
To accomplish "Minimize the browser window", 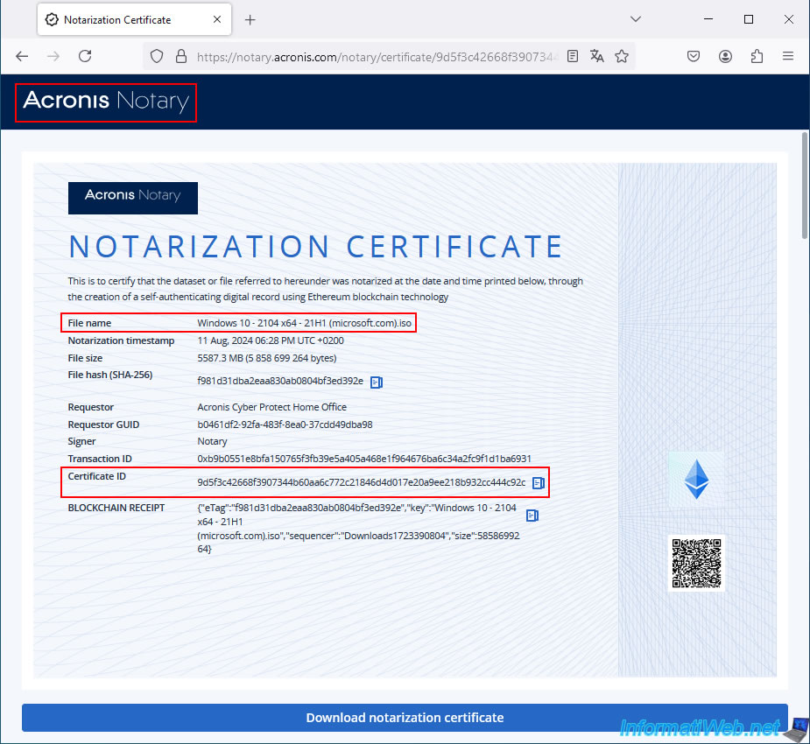I will 708,19.
